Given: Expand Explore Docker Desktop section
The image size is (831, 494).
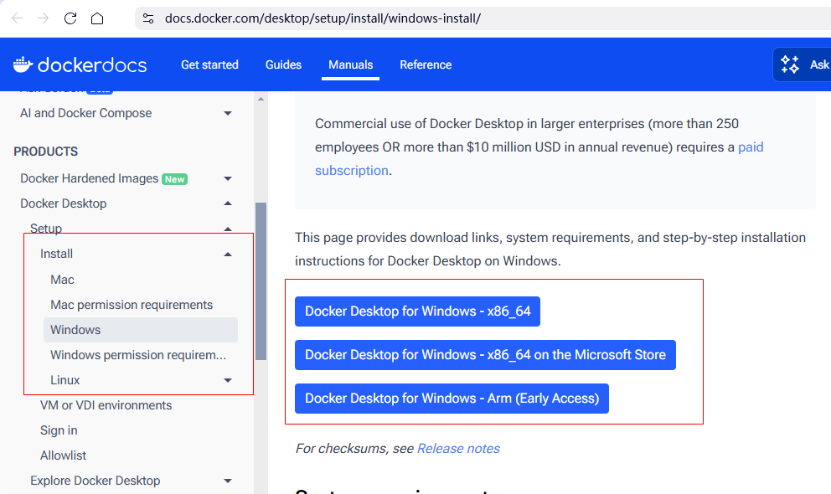Looking at the screenshot, I should [x=228, y=481].
